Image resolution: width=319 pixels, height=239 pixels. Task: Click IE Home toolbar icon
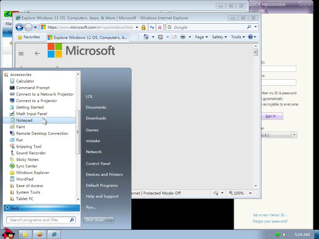click(x=146, y=37)
